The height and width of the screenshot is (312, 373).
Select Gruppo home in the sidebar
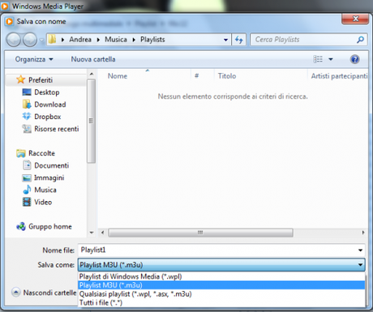50,226
